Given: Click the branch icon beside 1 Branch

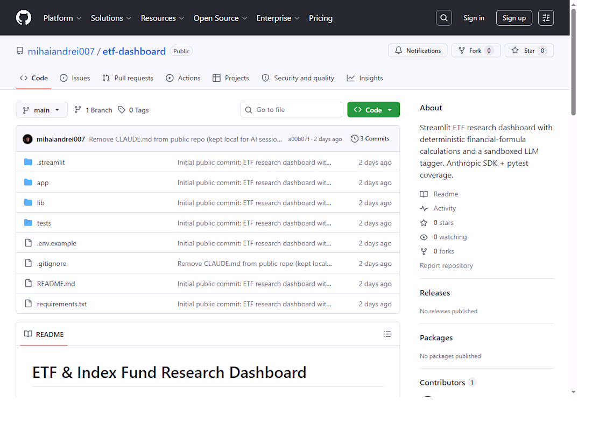Looking at the screenshot, I should [78, 109].
